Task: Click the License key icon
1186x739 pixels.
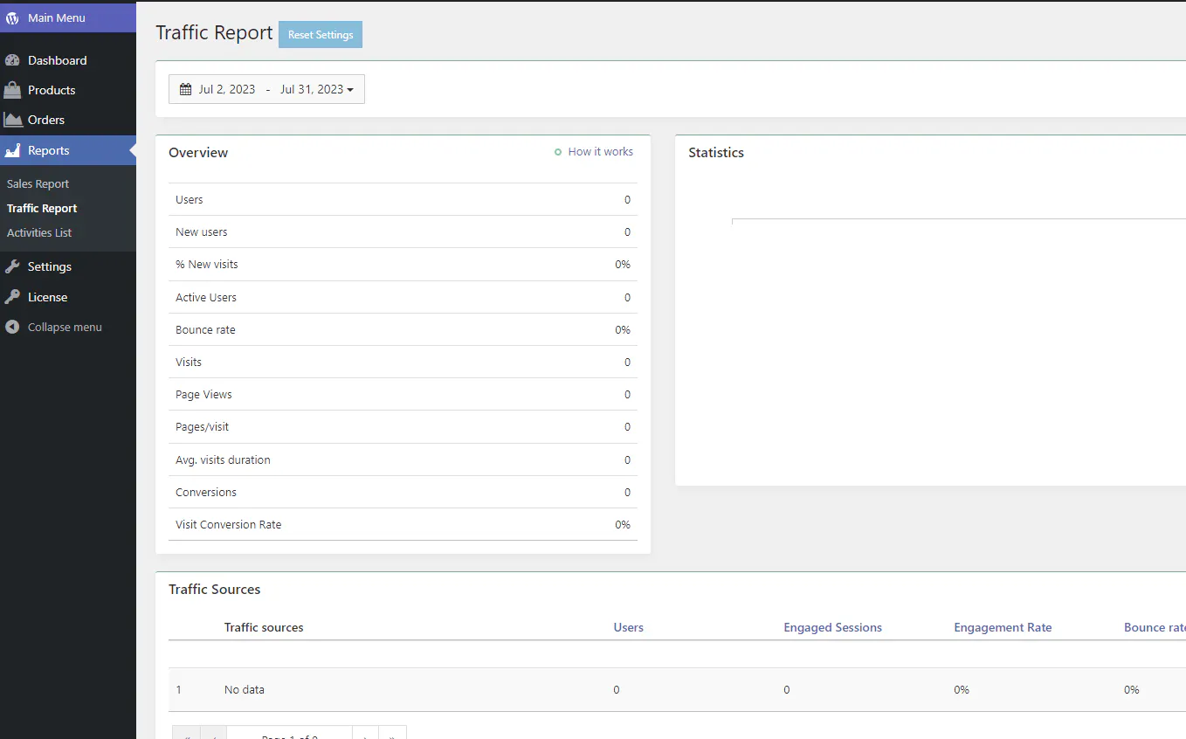Action: [x=14, y=296]
